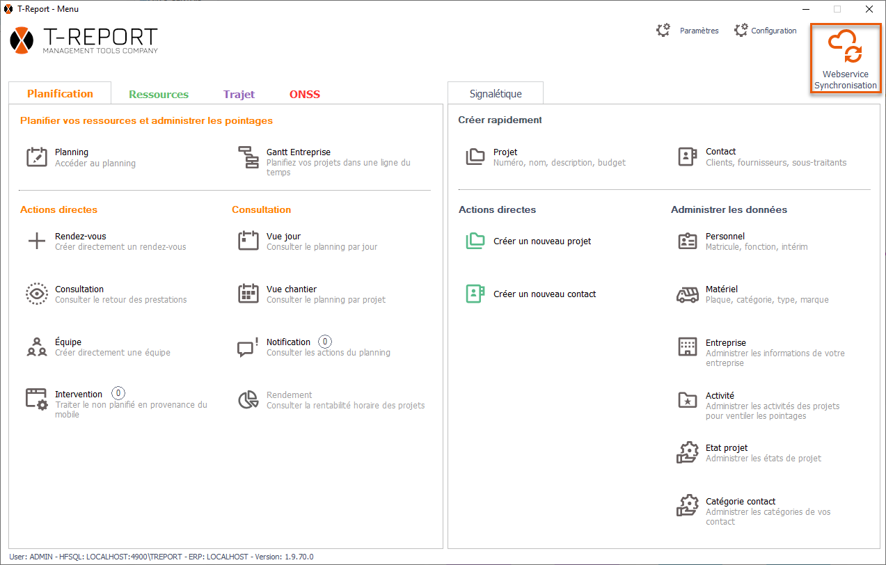The width and height of the screenshot is (886, 565).
Task: Click Créer un nouveau projet
Action: (x=541, y=241)
